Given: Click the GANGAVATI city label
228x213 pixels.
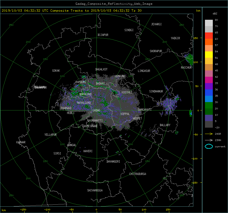Looking at the screenshot, I should pyautogui.click(x=145, y=110).
